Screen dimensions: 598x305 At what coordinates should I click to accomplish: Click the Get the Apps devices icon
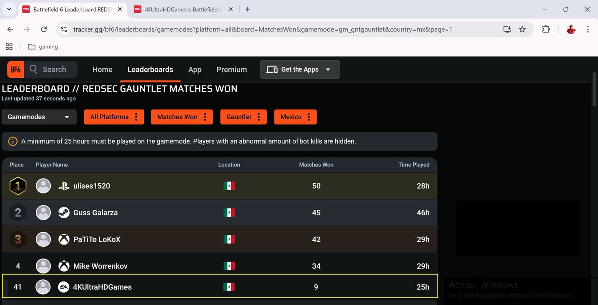coord(272,70)
